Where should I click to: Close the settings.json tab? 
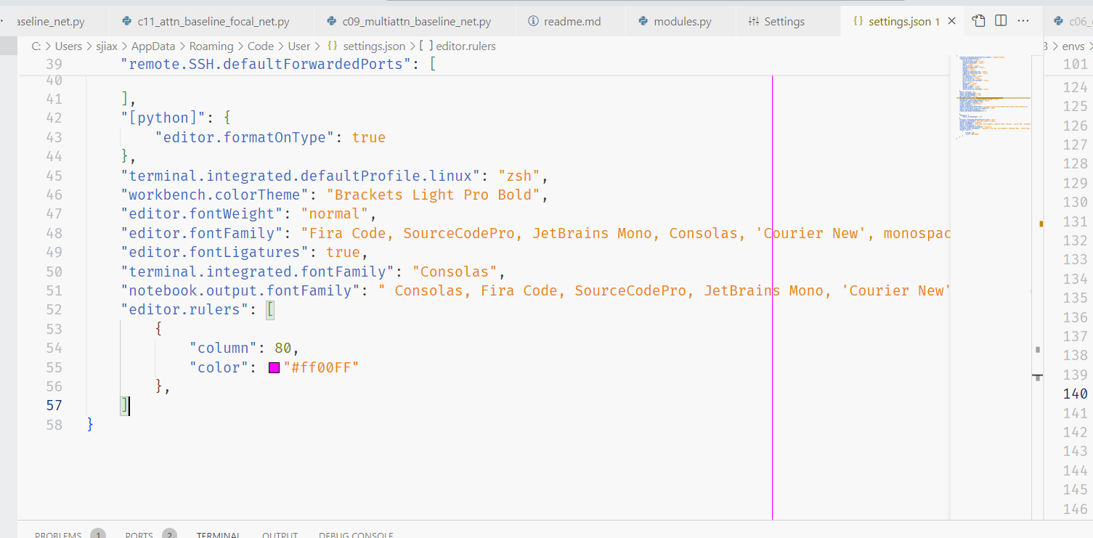[x=951, y=21]
